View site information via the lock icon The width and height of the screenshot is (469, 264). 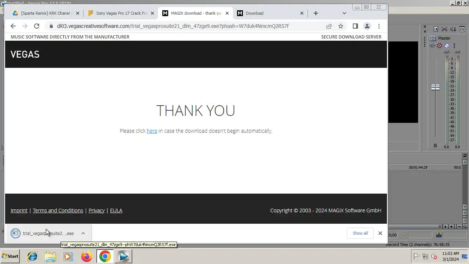(x=51, y=26)
